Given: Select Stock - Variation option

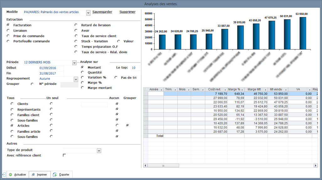Looking at the screenshot, I should [x=76, y=41].
